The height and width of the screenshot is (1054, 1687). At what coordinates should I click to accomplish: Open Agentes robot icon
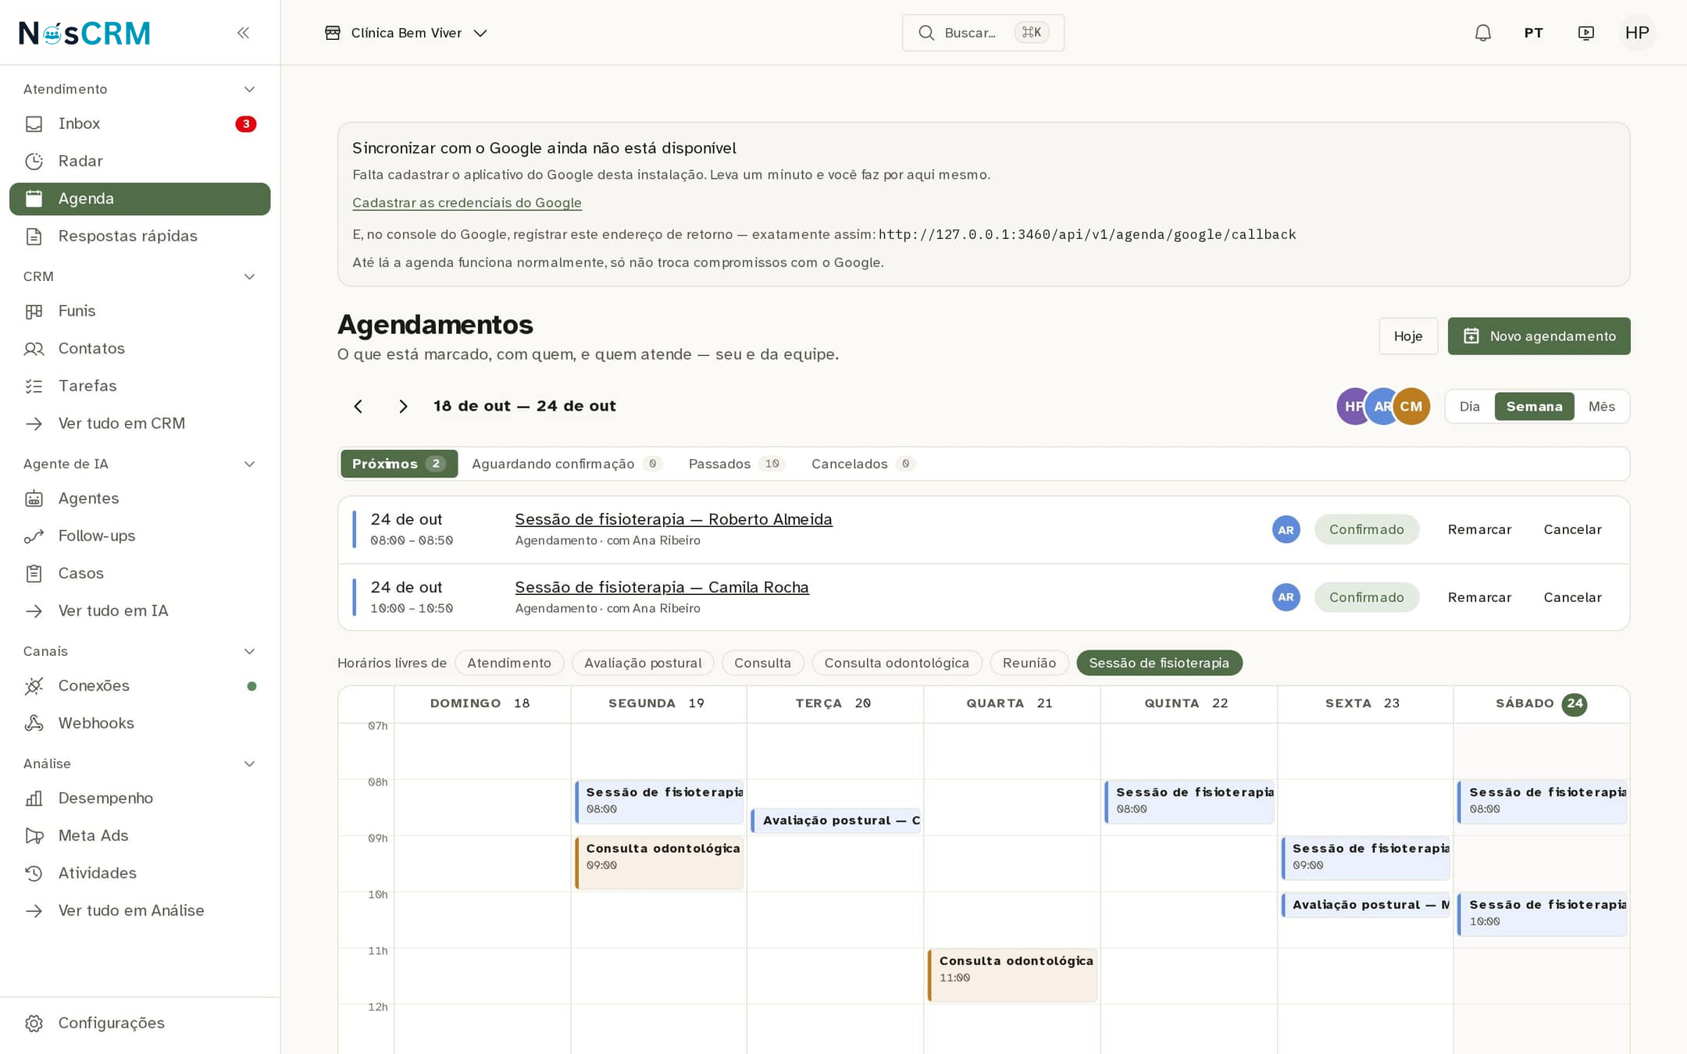(34, 499)
